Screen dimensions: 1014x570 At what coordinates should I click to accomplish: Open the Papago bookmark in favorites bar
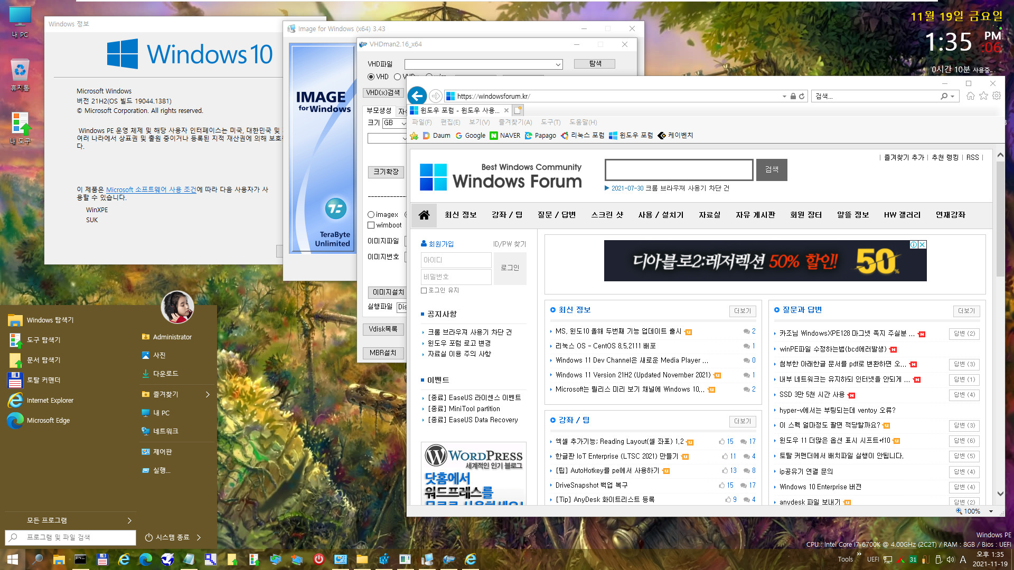tap(540, 136)
